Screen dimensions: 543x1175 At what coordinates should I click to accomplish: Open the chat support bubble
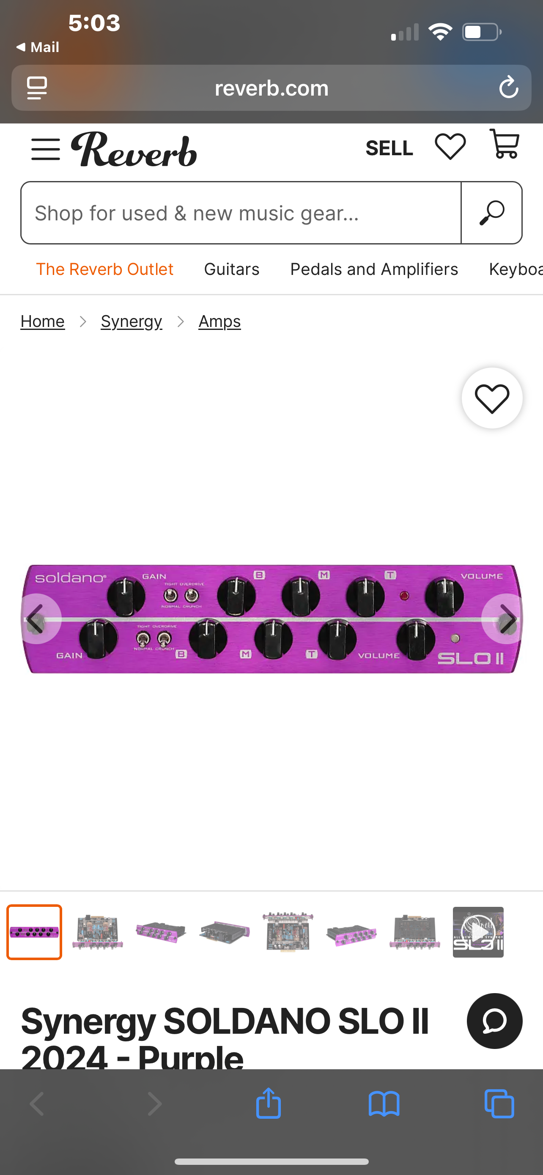tap(494, 1021)
